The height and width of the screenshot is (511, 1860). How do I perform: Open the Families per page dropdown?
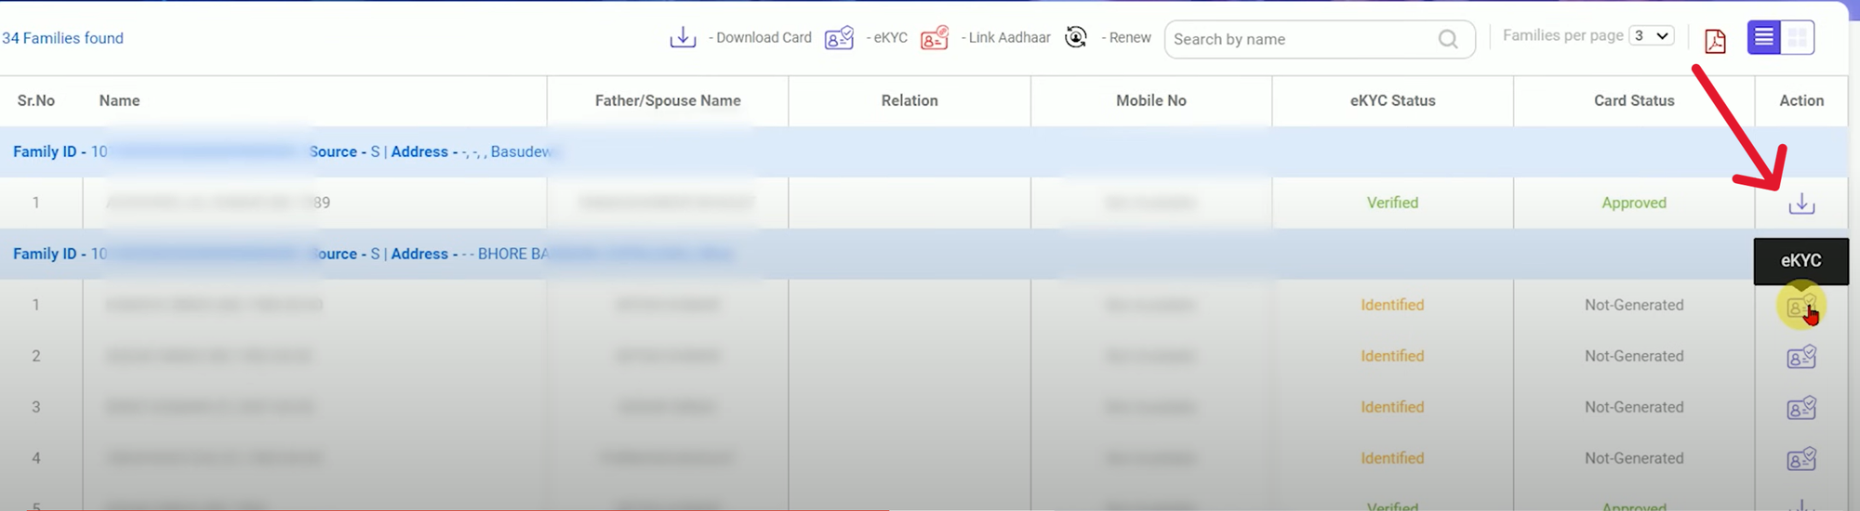pyautogui.click(x=1652, y=36)
